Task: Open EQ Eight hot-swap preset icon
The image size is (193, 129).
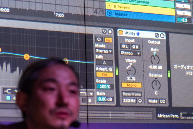Action: (104, 31)
